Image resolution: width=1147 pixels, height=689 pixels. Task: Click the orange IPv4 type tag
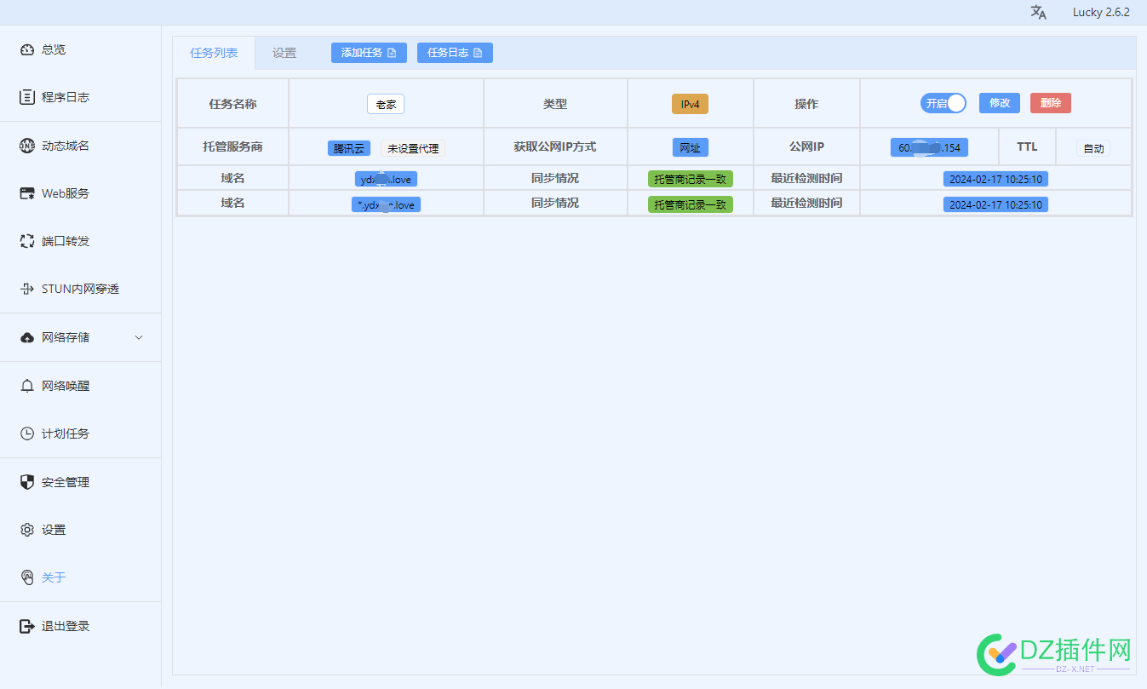[690, 104]
